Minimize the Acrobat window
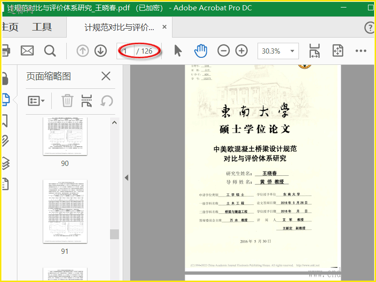This screenshot has height=282, width=376. (344, 8)
